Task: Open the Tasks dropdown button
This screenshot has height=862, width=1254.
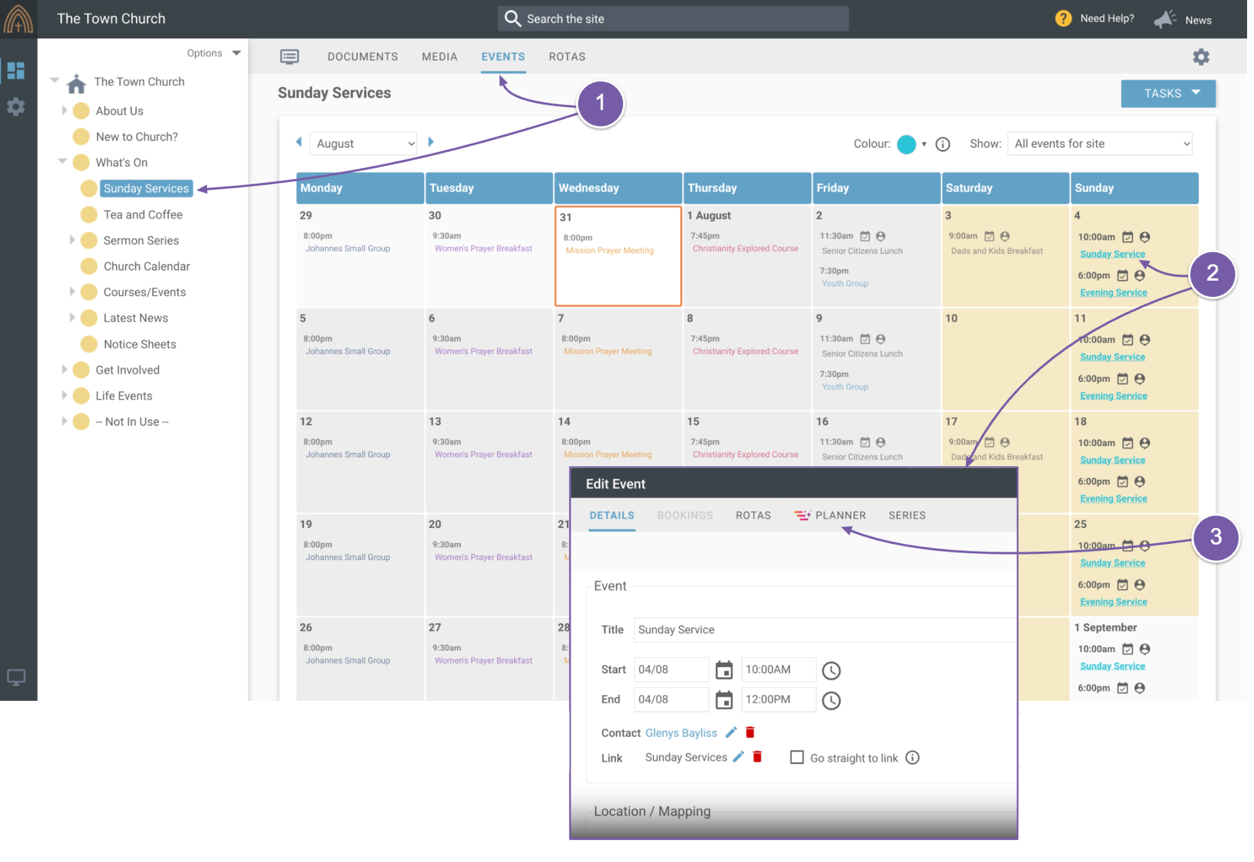Action: coord(1169,93)
